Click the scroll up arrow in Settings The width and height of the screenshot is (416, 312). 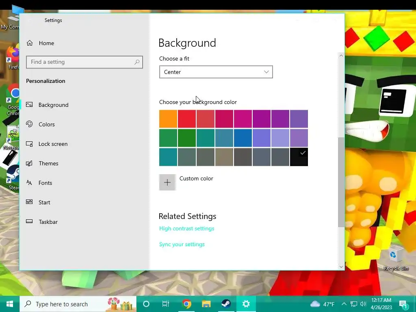[341, 56]
